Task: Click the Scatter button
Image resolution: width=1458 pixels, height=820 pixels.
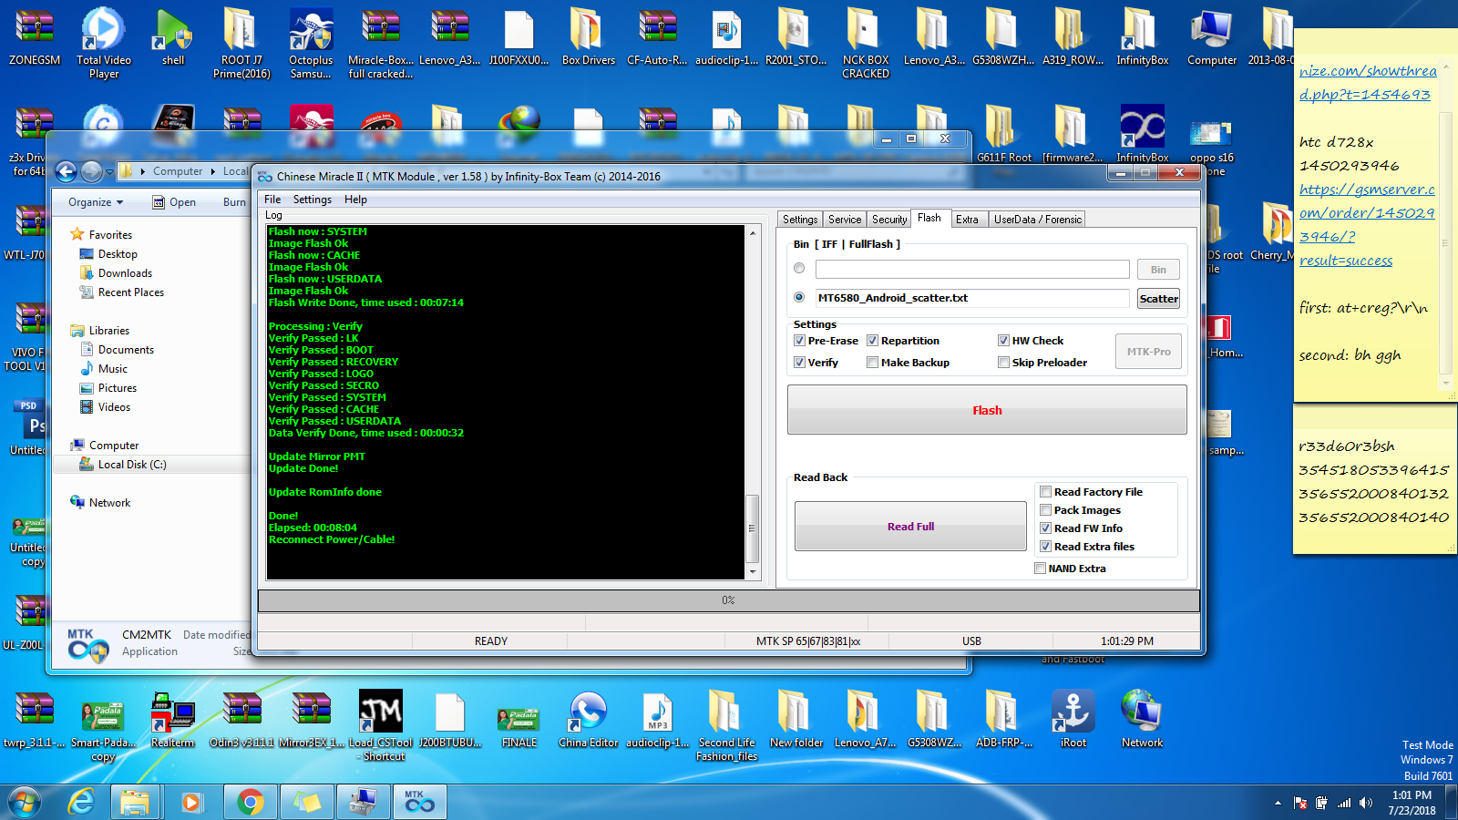Action: pyautogui.click(x=1159, y=299)
